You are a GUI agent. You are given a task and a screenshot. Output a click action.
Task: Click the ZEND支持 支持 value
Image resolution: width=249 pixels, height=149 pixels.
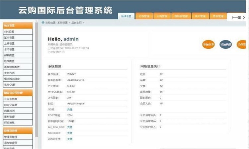[x=70, y=139]
